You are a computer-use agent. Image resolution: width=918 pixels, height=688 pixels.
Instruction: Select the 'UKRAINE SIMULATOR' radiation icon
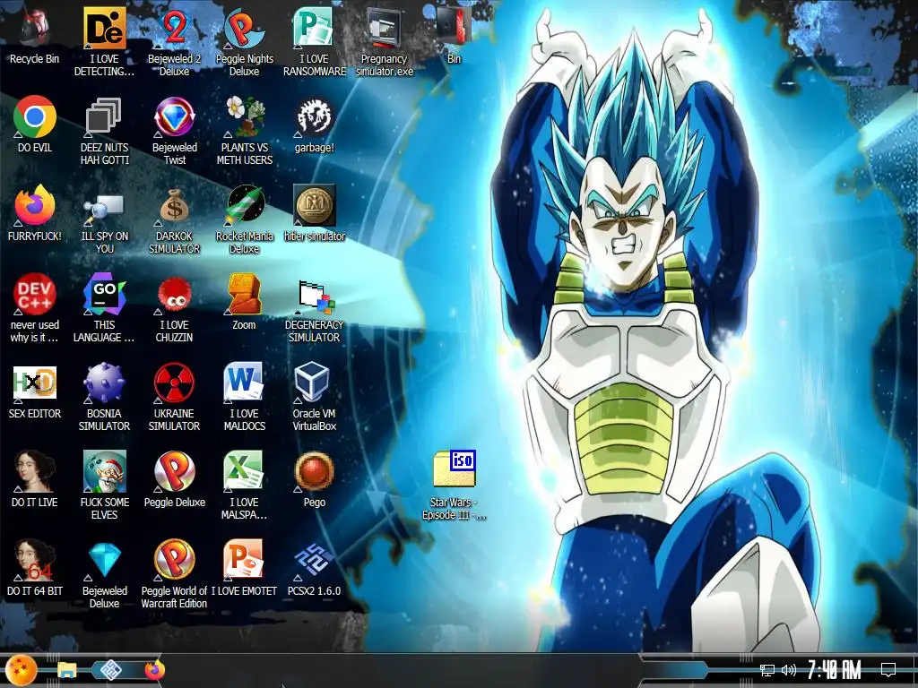(174, 383)
